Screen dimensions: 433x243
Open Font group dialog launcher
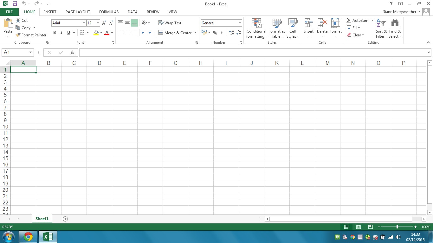[113, 42]
